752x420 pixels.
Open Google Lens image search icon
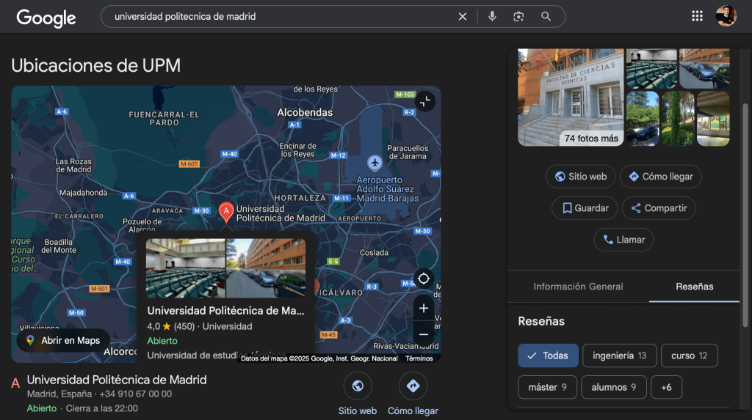point(518,16)
